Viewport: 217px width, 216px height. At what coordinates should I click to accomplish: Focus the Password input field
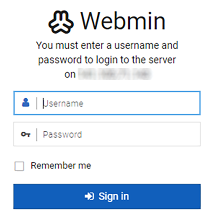coord(107,134)
